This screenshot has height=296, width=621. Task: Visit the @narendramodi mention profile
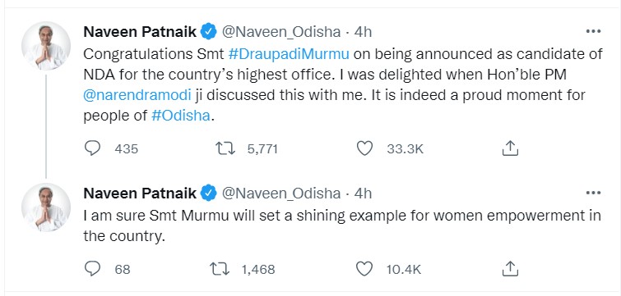[137, 95]
